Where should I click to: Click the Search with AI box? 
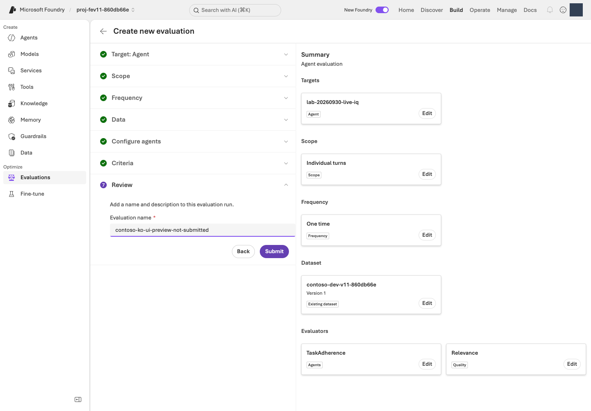[x=235, y=10]
